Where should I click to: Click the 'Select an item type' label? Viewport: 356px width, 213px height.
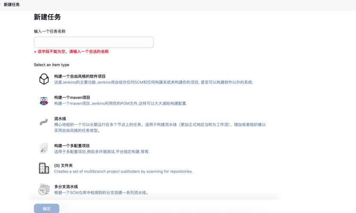(x=51, y=65)
